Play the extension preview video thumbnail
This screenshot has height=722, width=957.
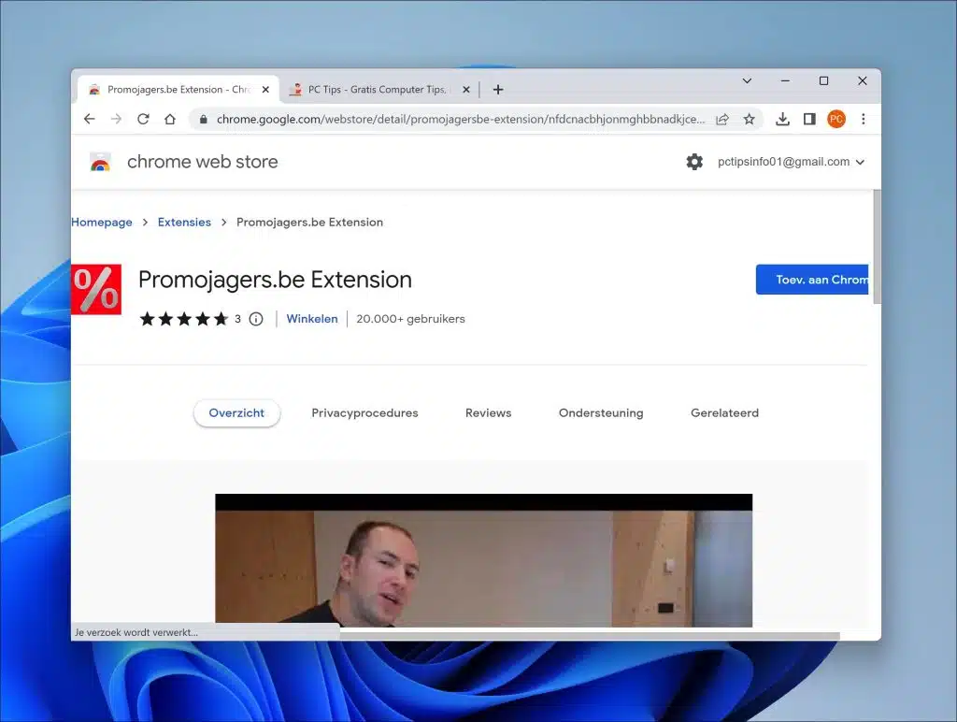click(484, 561)
